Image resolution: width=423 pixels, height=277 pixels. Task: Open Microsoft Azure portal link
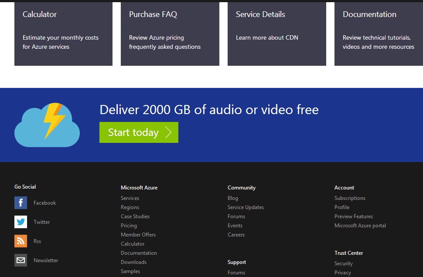[360, 226]
